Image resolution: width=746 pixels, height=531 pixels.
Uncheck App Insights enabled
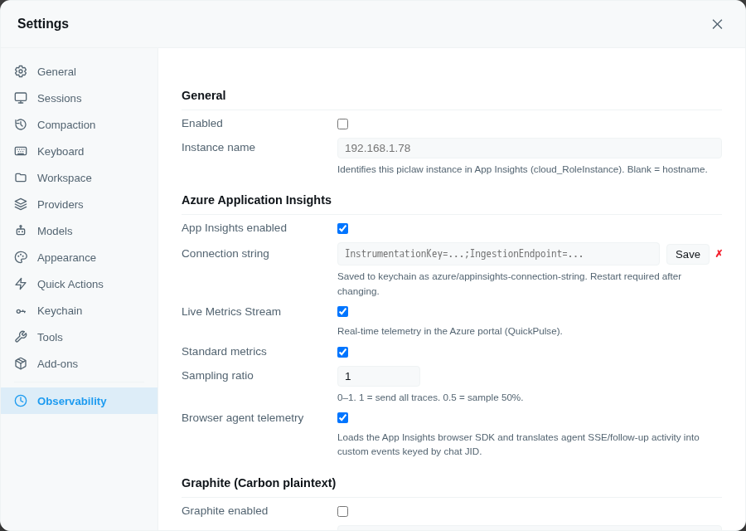(342, 229)
